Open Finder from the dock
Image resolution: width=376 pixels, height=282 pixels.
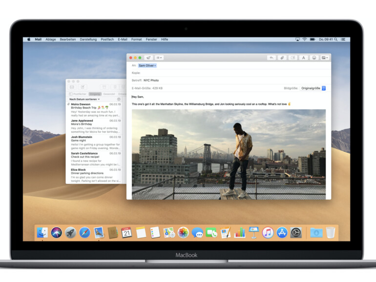coord(42,232)
